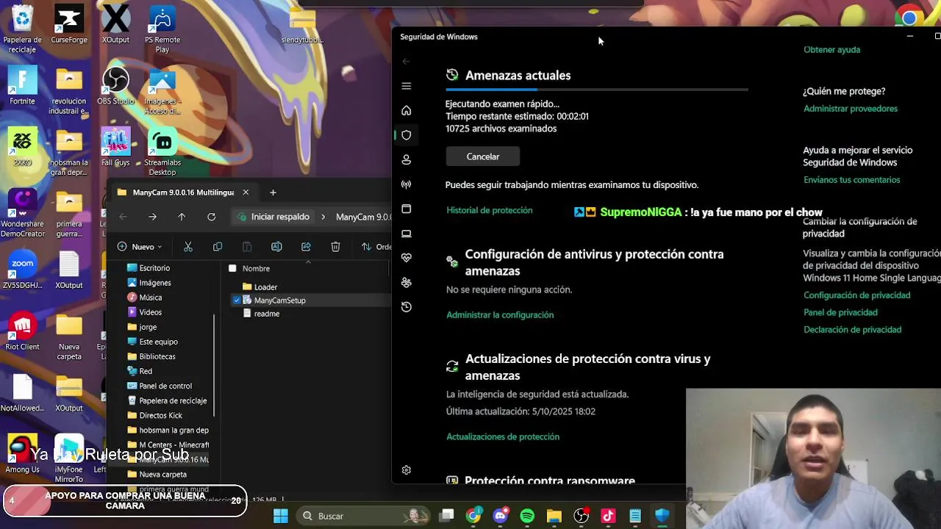The height and width of the screenshot is (529, 941).
Task: Select Directos Kick folder in navigation pane
Action: pos(160,415)
